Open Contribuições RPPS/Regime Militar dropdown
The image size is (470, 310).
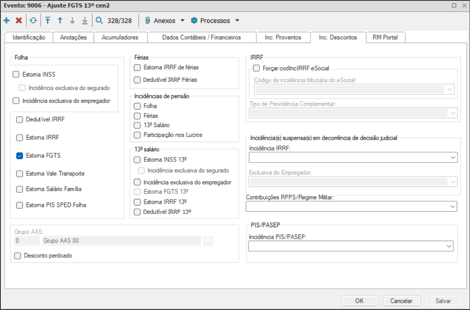pos(452,207)
